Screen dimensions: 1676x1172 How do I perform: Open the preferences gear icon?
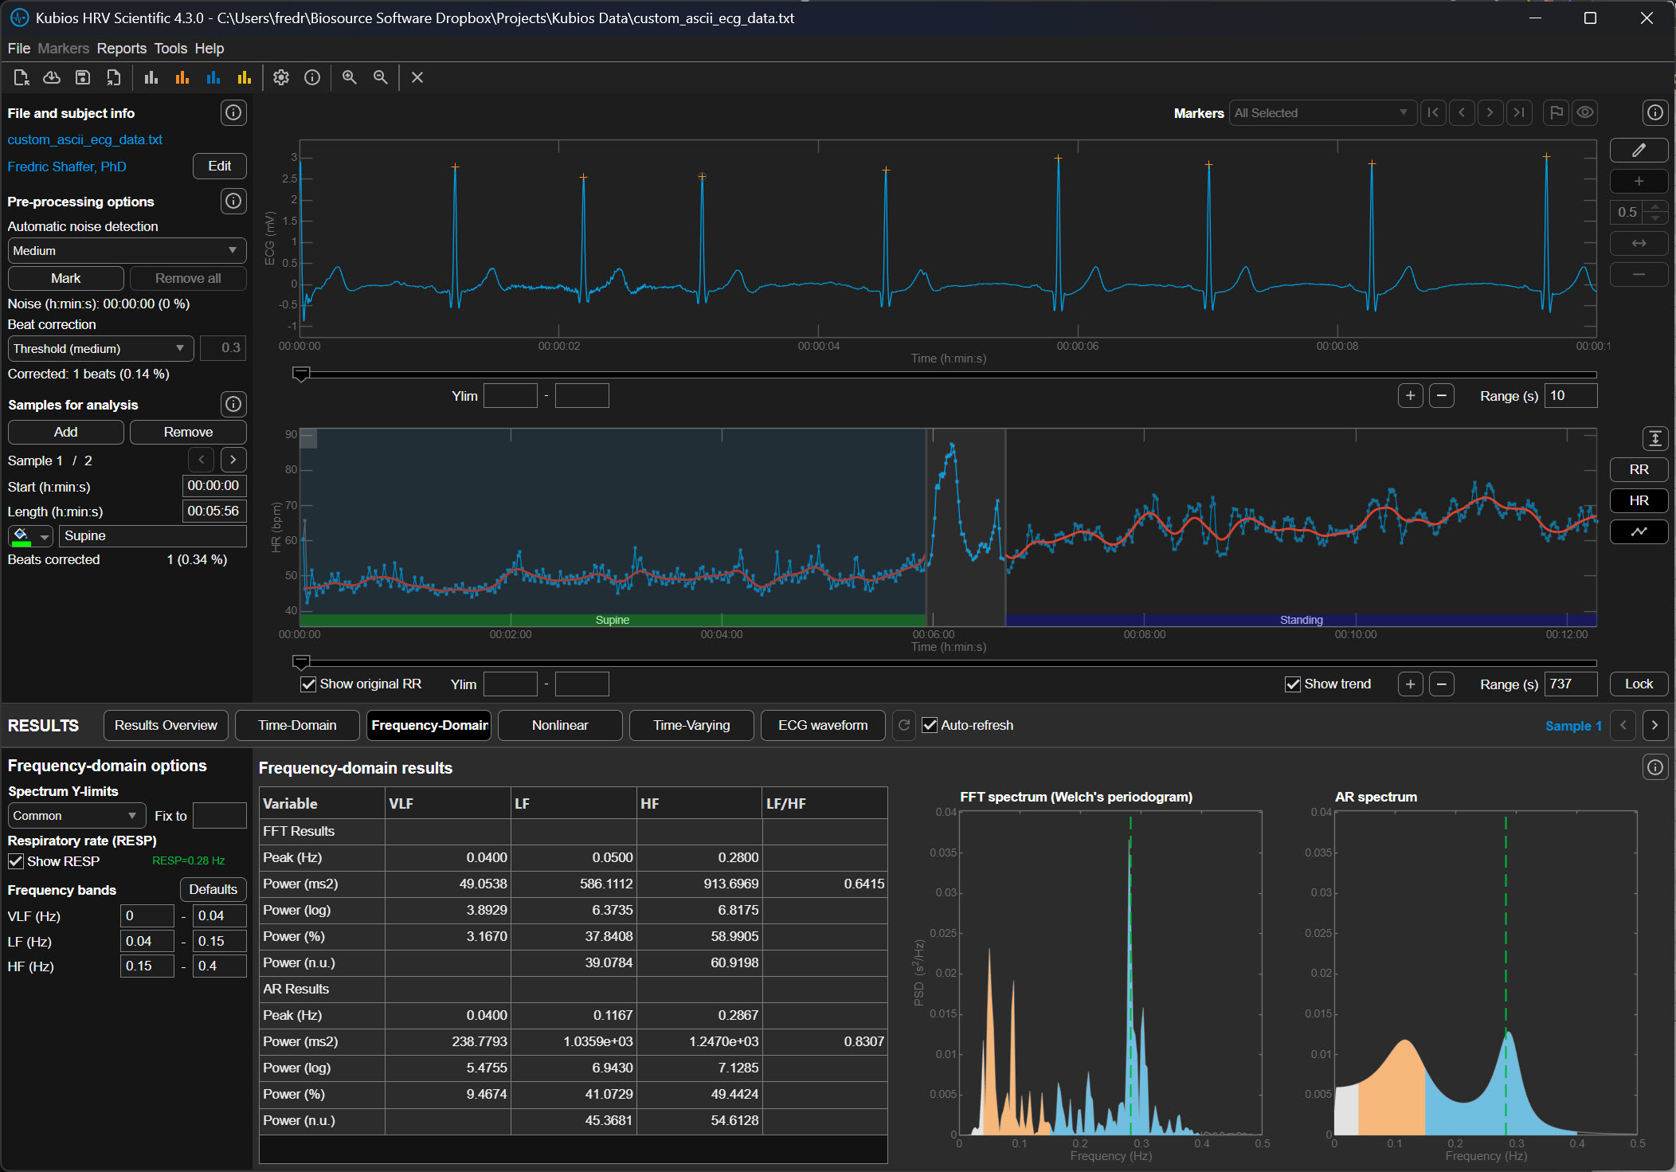pos(280,77)
